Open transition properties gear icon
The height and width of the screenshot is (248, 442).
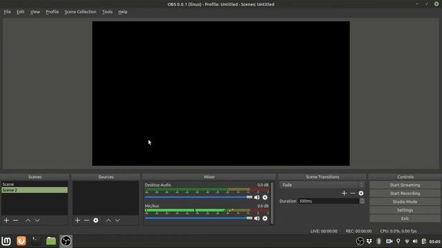361,194
